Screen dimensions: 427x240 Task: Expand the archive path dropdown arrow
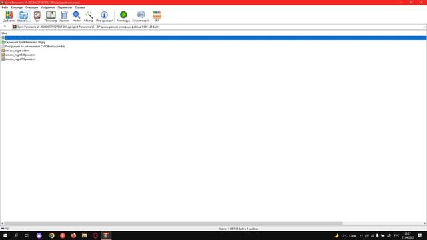coord(424,27)
